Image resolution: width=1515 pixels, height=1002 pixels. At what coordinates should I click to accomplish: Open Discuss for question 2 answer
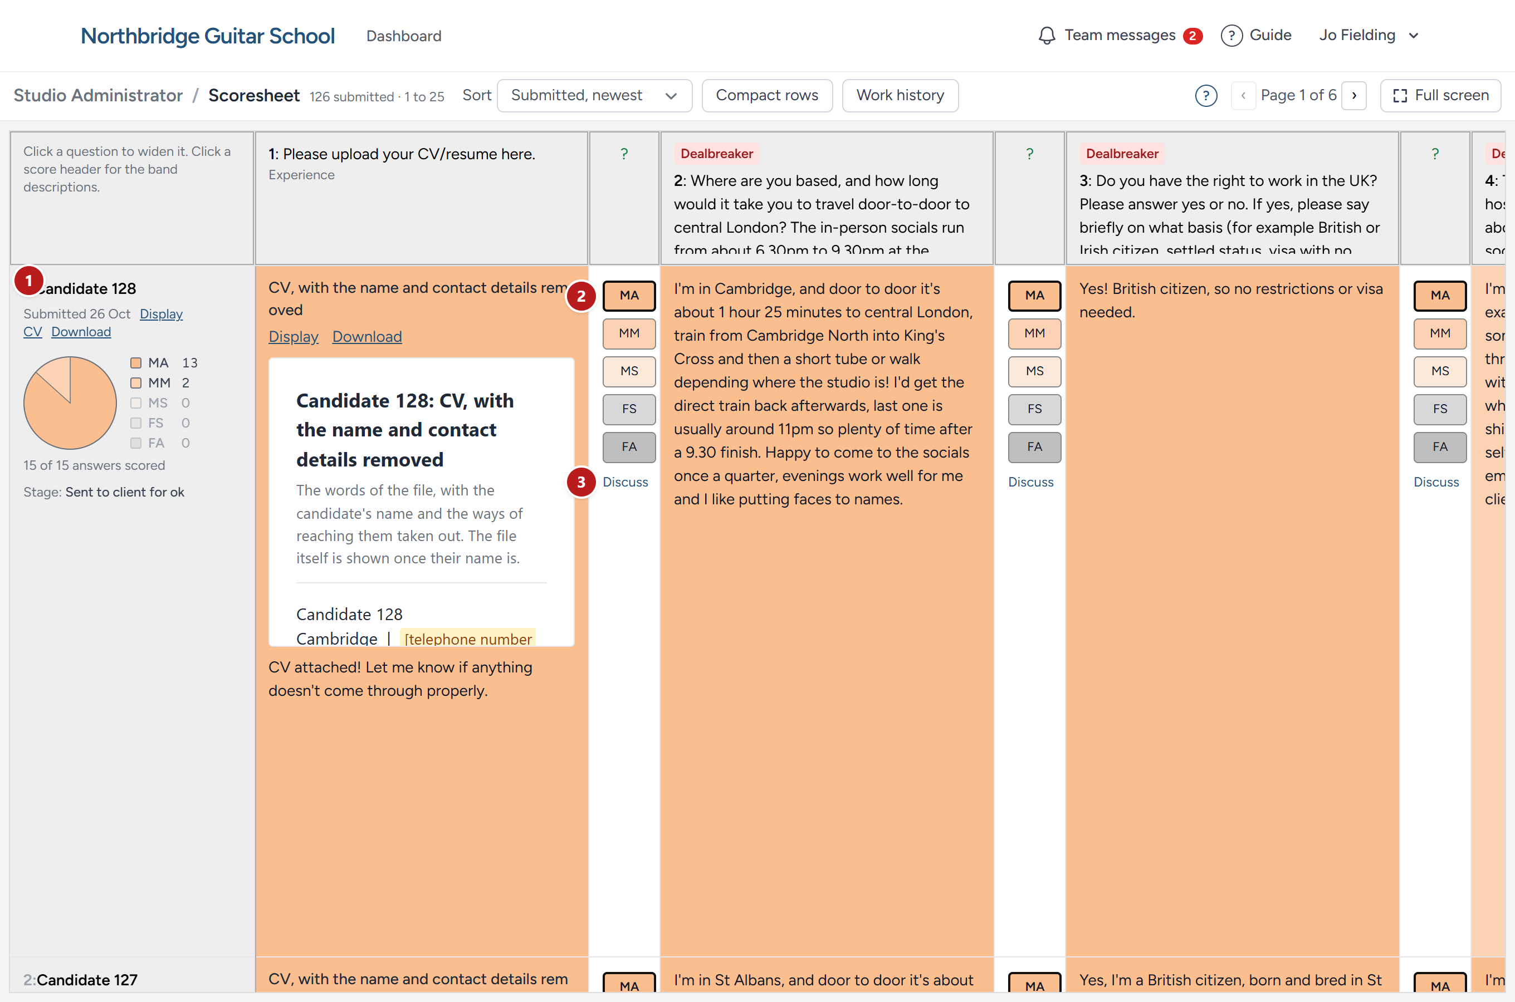pyautogui.click(x=1030, y=483)
